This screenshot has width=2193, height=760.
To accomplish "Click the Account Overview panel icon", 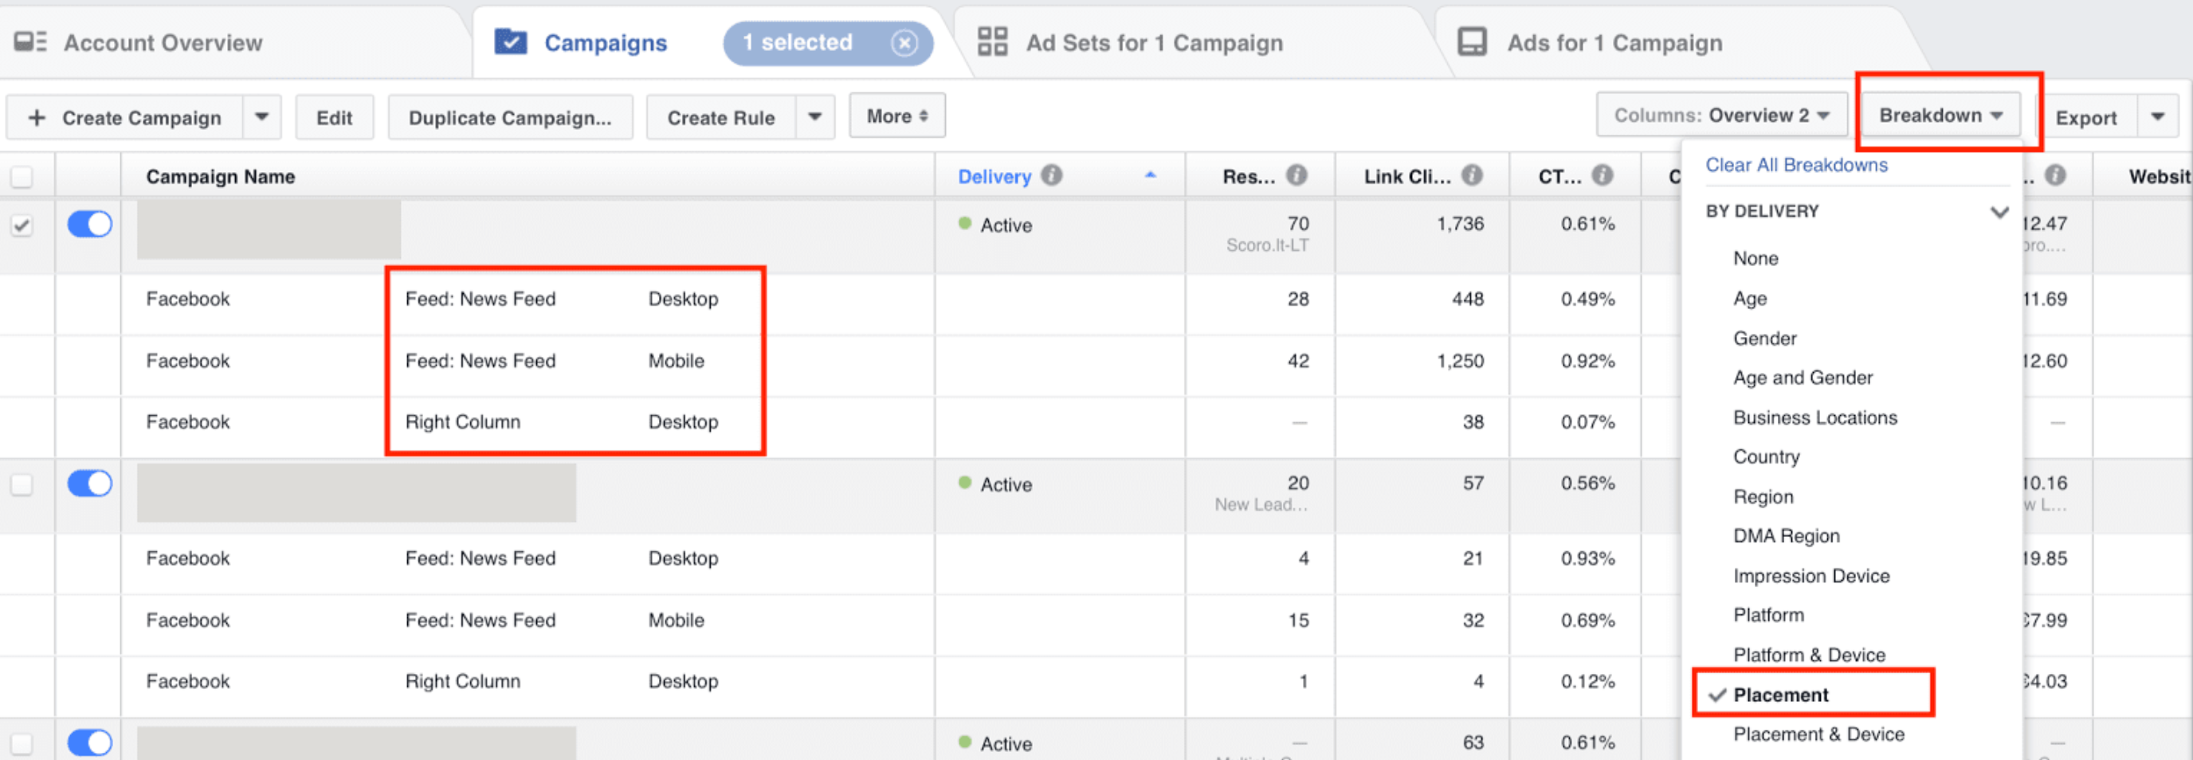I will coord(29,41).
